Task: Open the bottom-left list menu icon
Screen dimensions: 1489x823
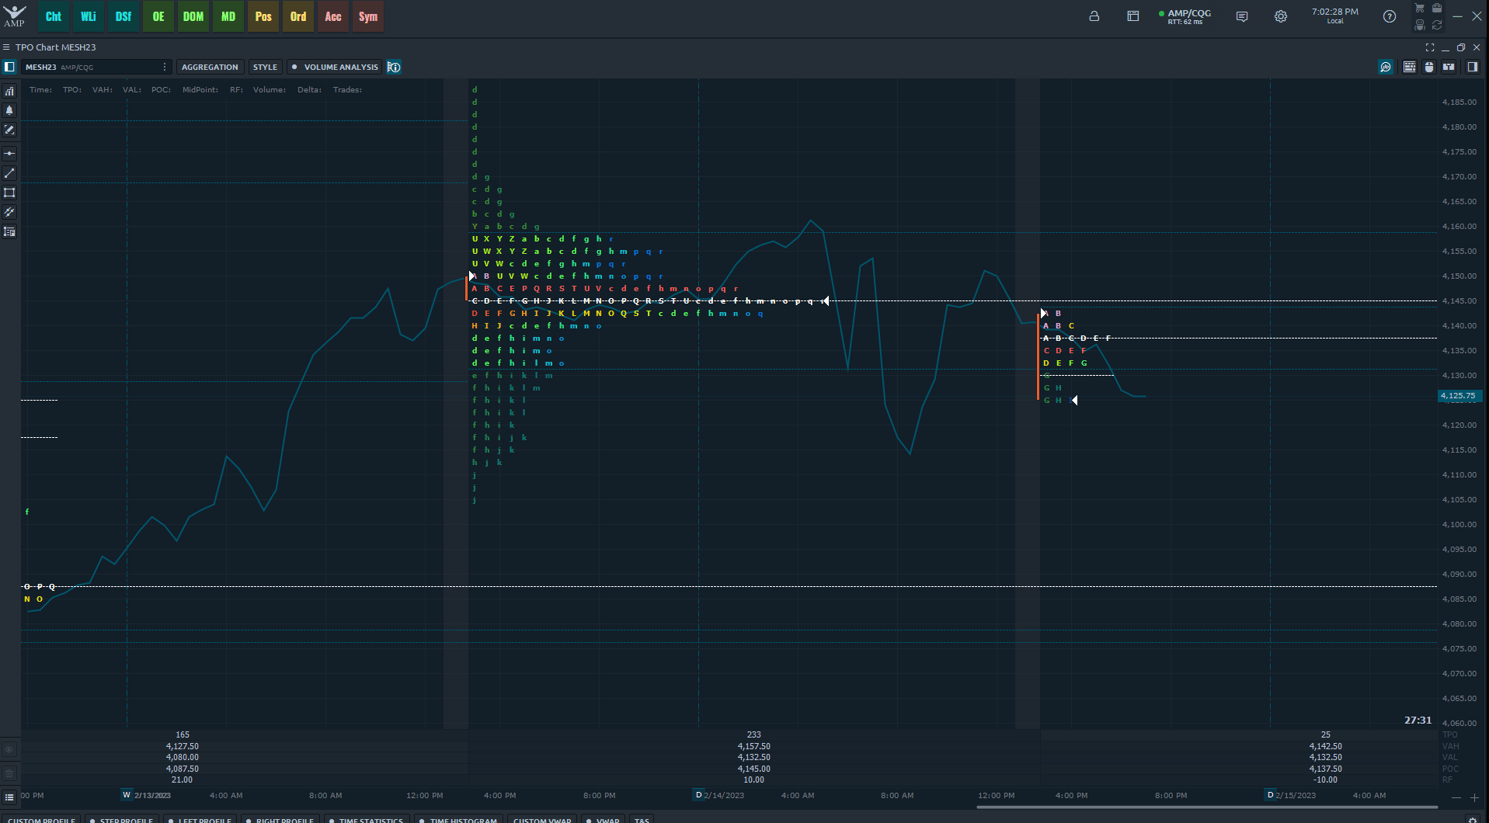Action: (9, 797)
